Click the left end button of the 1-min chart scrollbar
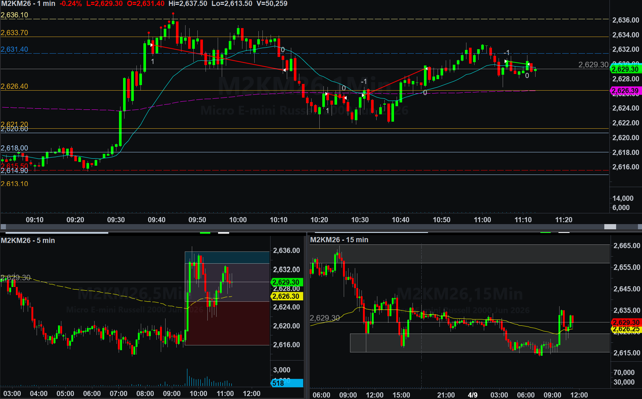The height and width of the screenshot is (399, 642). tap(3, 227)
